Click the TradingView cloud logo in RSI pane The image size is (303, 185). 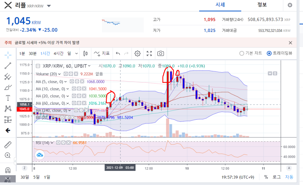40,155
